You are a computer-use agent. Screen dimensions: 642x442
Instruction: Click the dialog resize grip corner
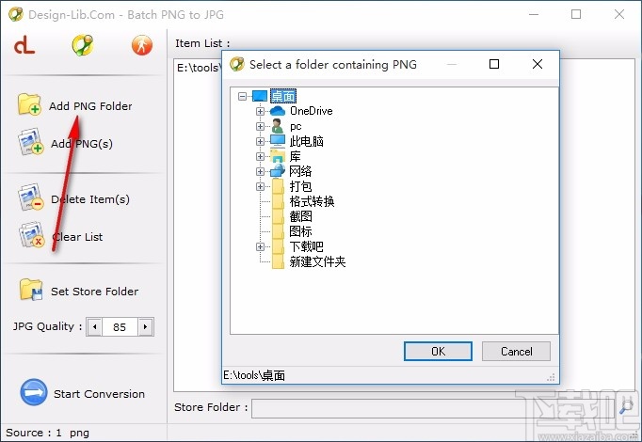tap(551, 377)
